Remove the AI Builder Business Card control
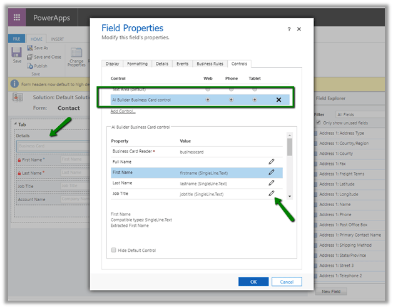The width and height of the screenshot is (393, 308). 278,100
